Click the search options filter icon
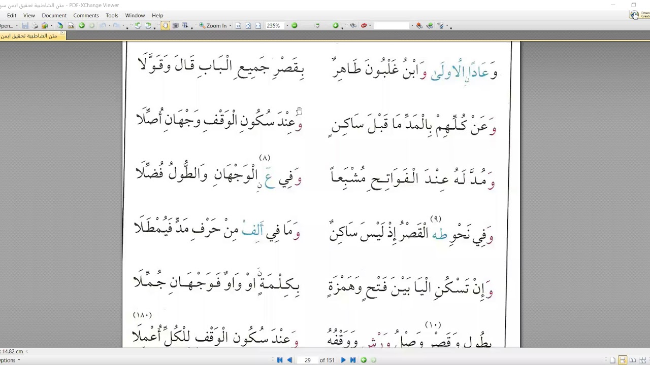Image resolution: width=650 pixels, height=365 pixels. pos(441,25)
